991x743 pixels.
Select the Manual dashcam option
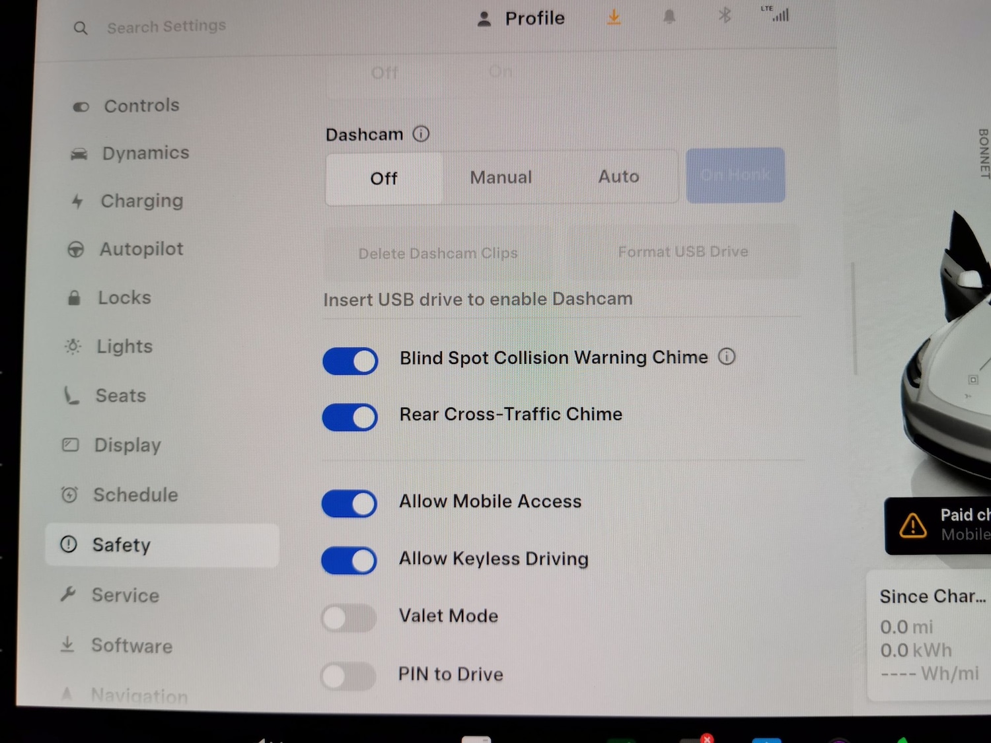501,178
